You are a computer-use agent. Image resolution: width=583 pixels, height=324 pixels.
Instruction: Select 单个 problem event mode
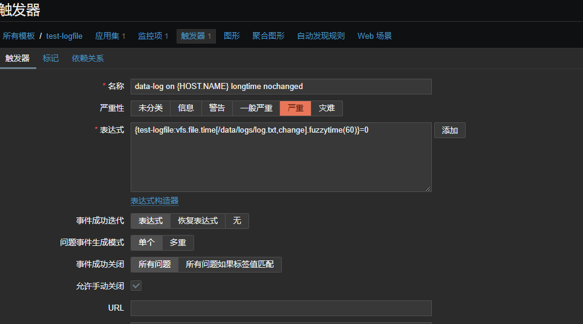point(146,243)
